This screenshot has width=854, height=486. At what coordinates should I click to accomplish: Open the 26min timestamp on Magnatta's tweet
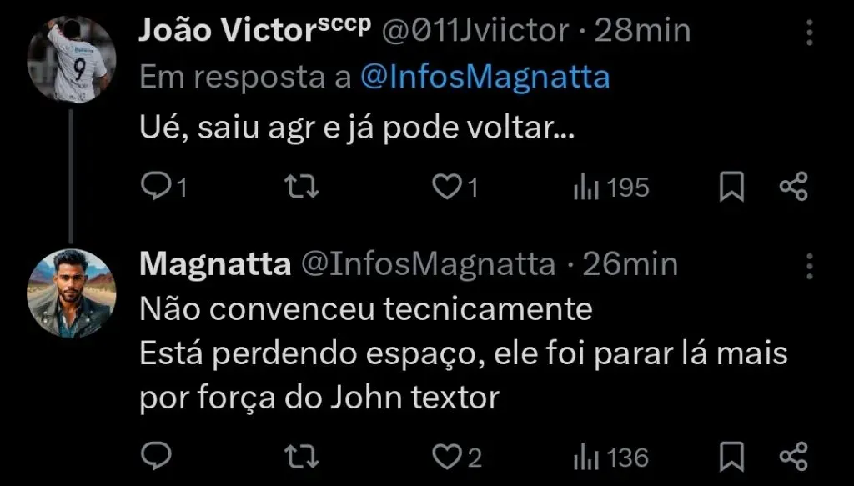coord(630,264)
